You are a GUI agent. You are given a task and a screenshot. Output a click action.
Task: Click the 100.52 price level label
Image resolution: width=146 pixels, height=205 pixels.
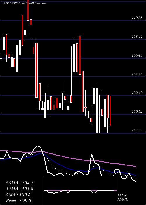[137, 112]
